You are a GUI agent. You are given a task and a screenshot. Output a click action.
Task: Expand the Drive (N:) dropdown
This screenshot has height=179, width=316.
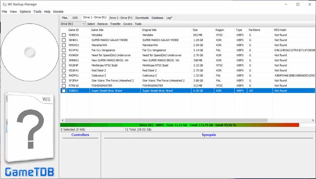point(73,24)
